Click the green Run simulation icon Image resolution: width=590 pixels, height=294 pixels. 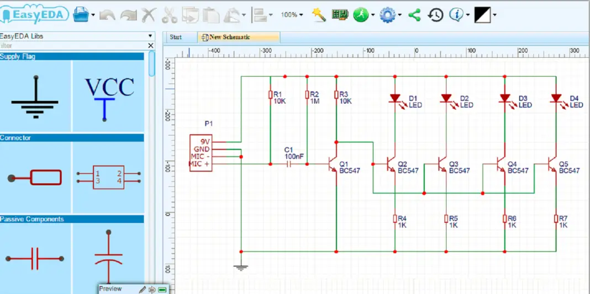[x=361, y=15]
